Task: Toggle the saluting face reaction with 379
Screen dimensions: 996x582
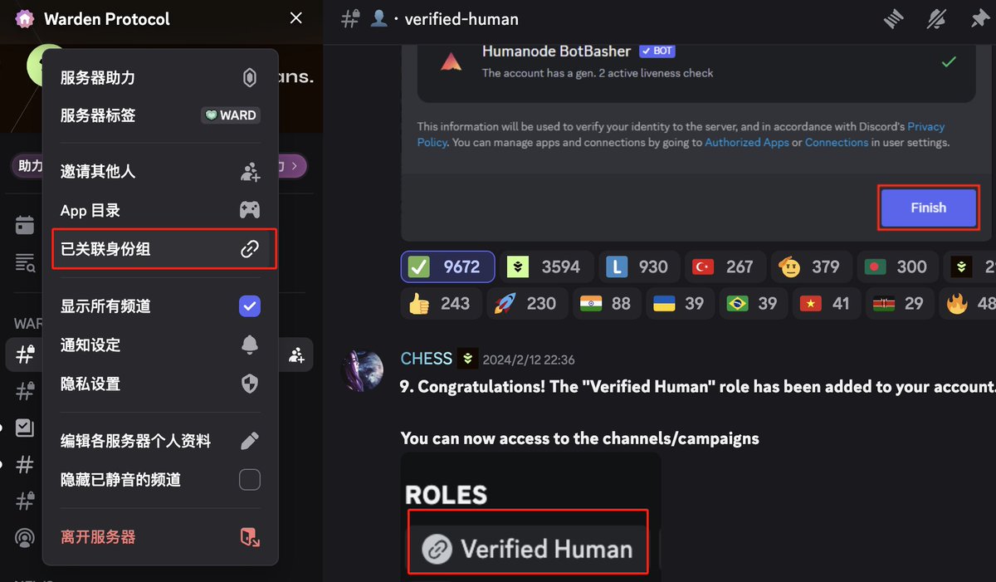Action: point(811,267)
